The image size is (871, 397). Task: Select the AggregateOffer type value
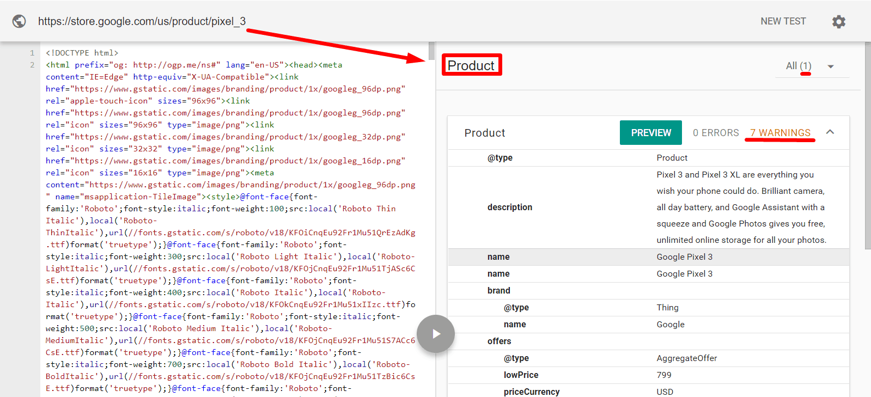pyautogui.click(x=686, y=358)
